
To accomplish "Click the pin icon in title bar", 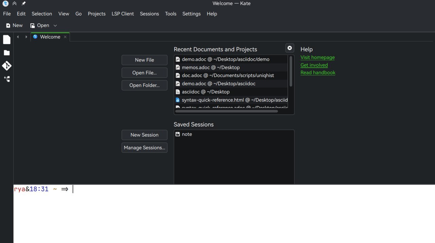I will 23,3.
